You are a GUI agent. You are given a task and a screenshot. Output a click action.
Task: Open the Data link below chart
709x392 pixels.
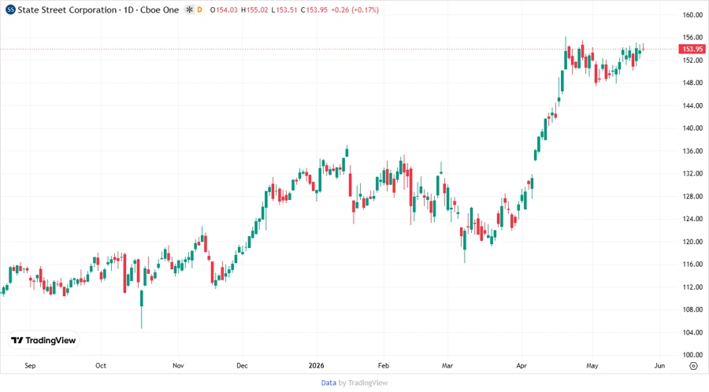[x=329, y=383]
